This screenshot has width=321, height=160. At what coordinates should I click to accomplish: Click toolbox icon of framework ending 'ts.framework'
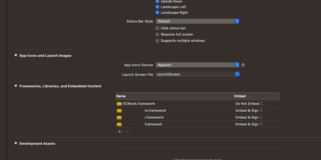point(119,110)
